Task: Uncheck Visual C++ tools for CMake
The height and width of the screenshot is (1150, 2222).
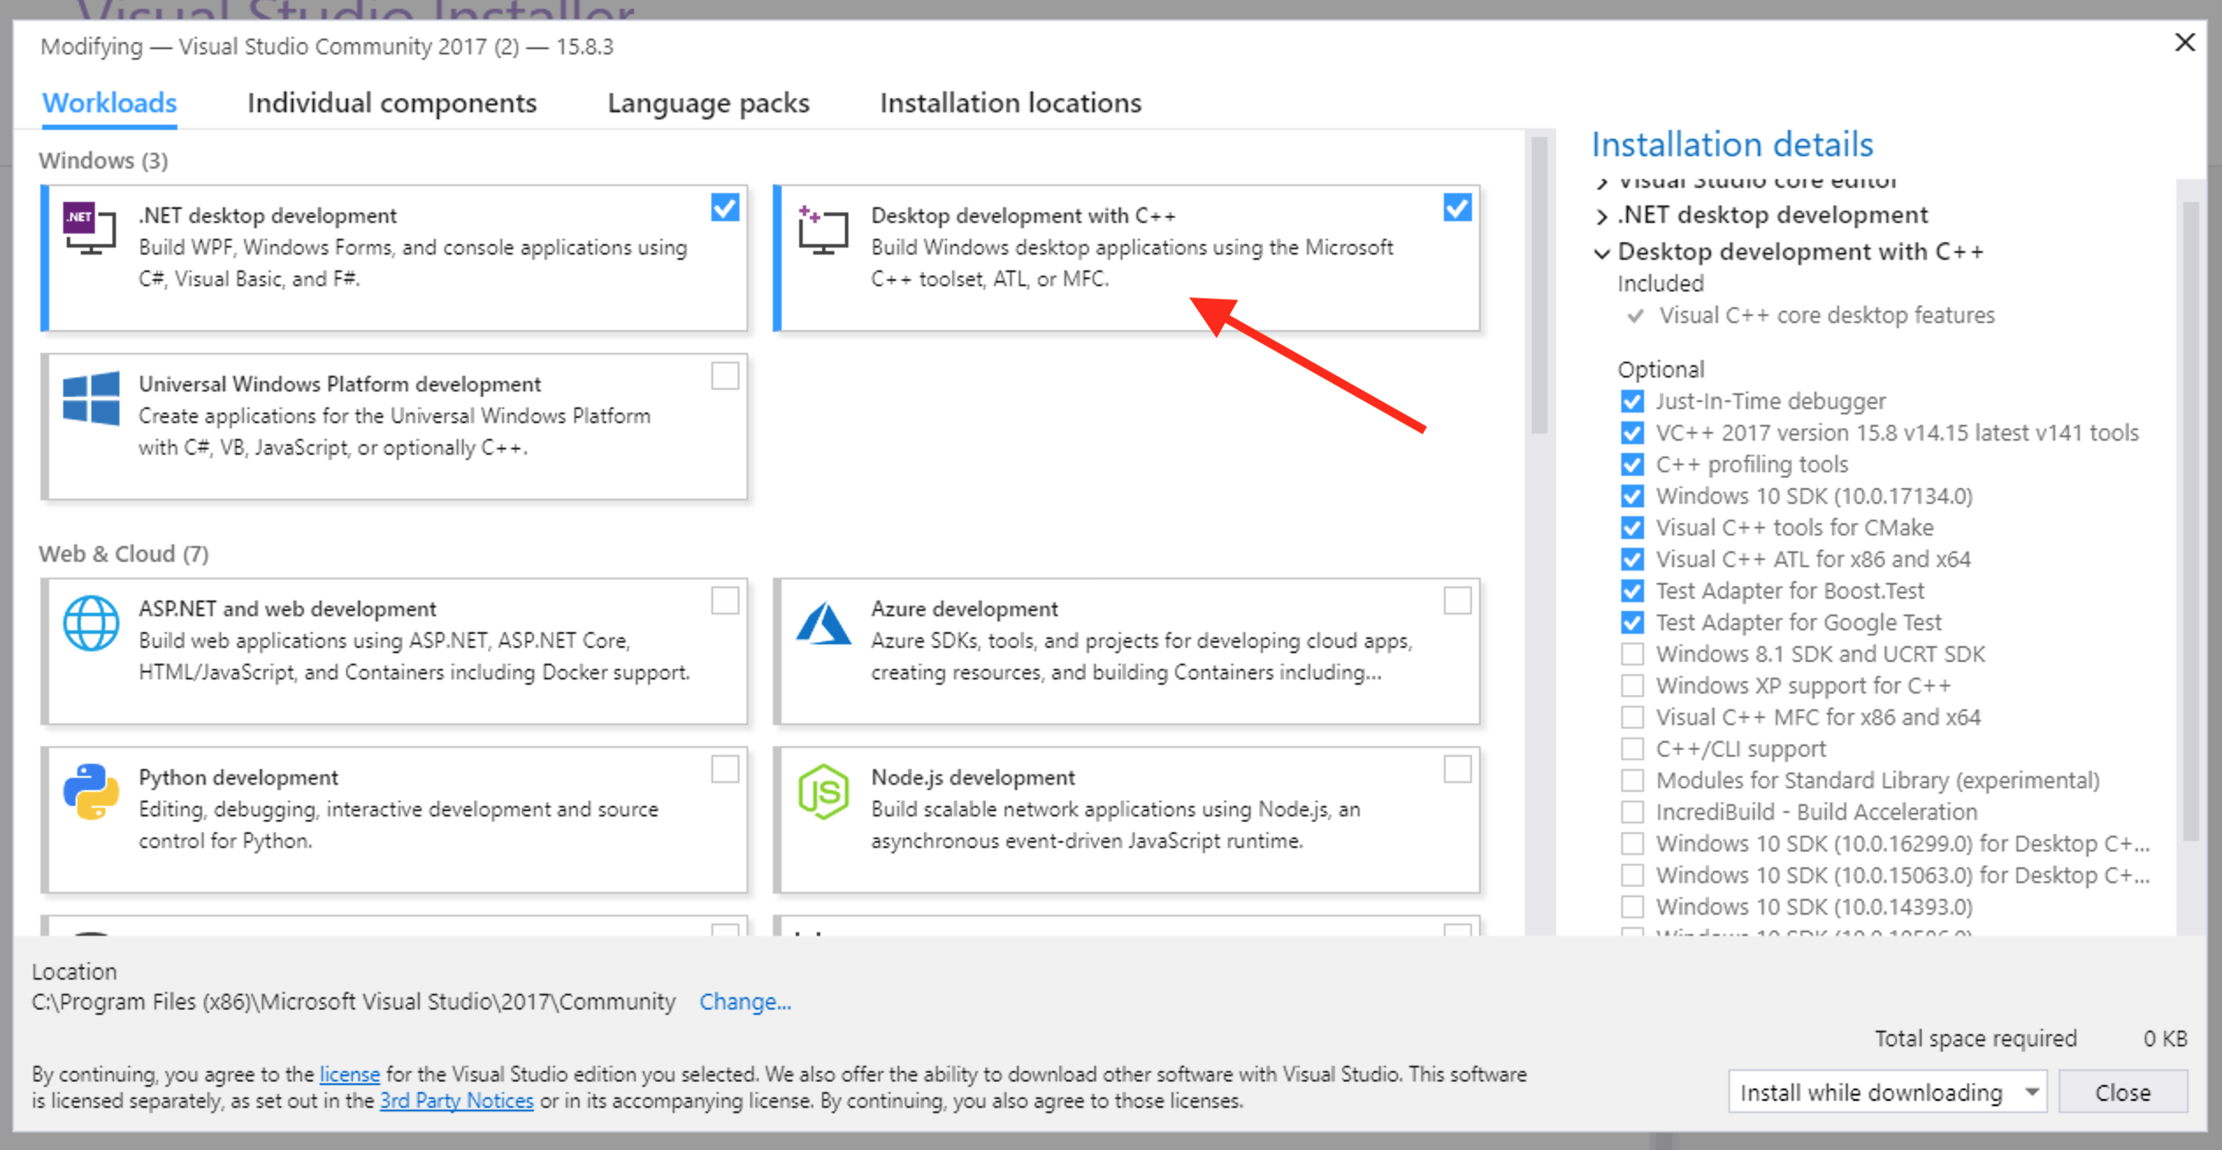Action: click(x=1632, y=528)
